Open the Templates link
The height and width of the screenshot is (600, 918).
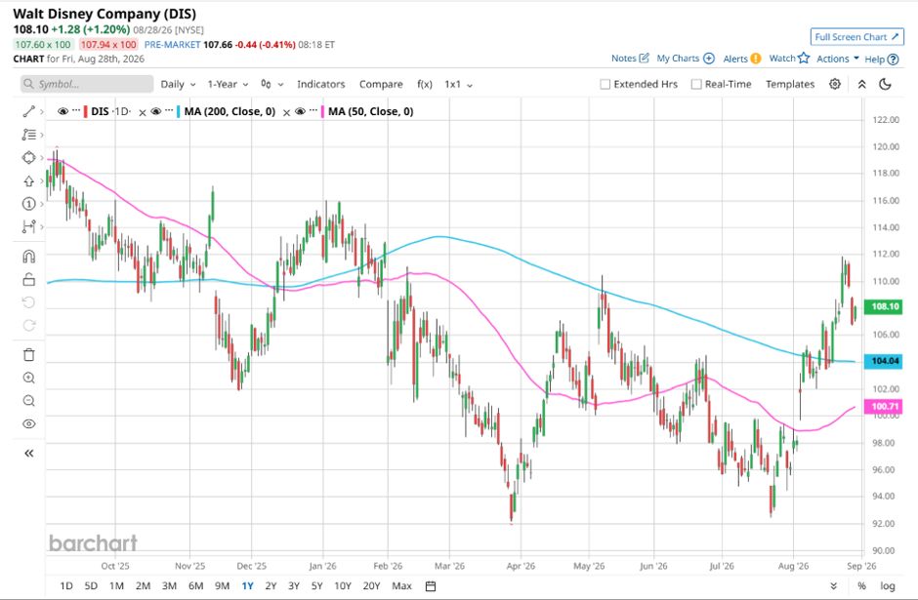[x=790, y=84]
